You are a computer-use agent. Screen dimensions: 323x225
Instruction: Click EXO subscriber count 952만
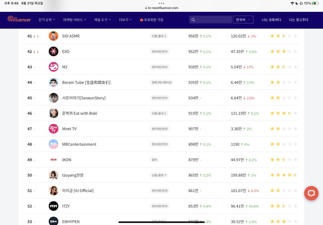point(193,52)
